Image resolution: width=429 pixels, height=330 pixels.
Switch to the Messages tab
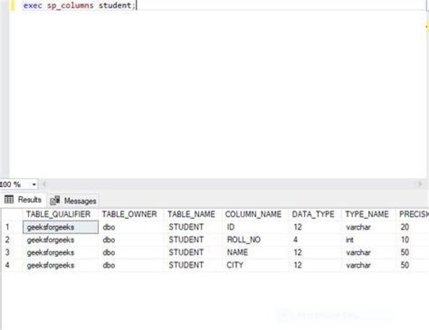(73, 201)
